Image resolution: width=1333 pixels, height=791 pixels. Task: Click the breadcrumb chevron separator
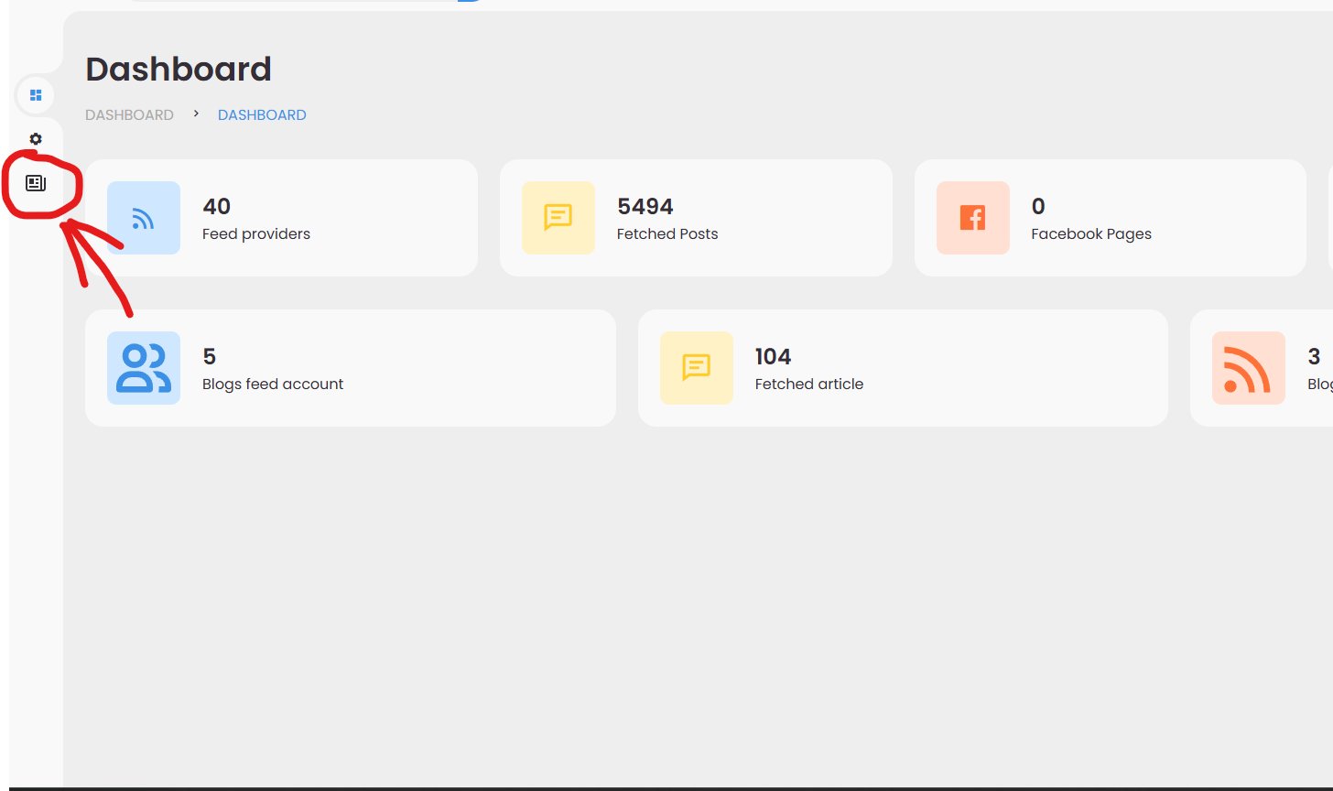tap(196, 114)
